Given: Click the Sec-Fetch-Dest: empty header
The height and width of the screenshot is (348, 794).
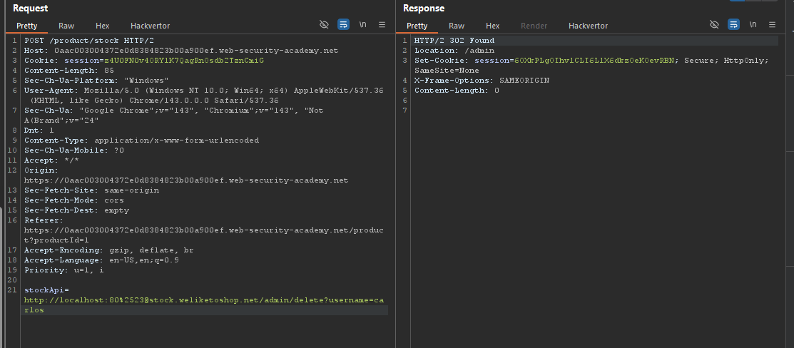Looking at the screenshot, I should coord(76,210).
